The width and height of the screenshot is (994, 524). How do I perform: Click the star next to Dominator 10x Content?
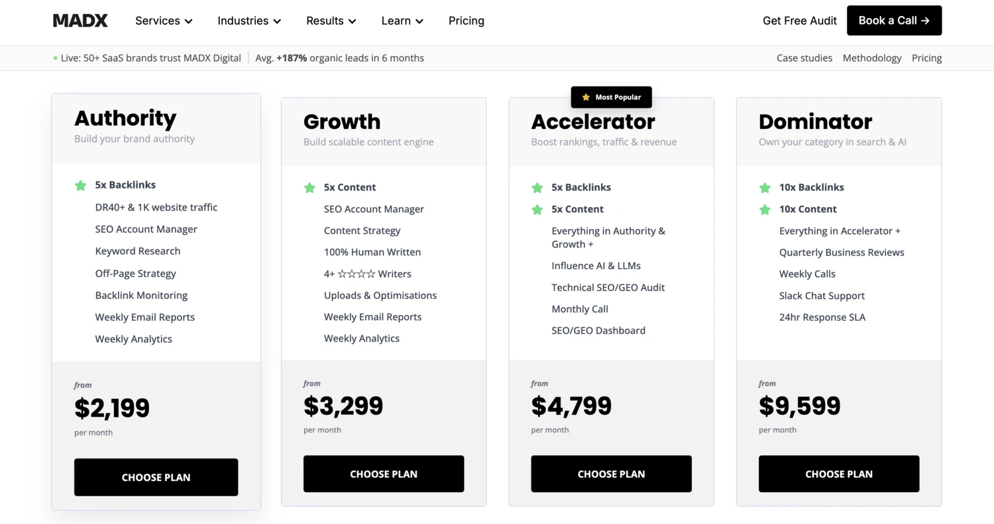point(765,210)
